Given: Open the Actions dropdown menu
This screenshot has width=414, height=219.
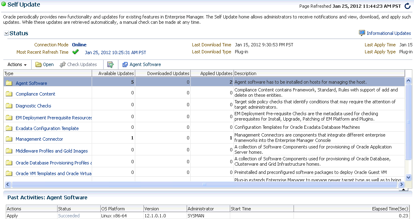Looking at the screenshot, I should click(x=17, y=64).
